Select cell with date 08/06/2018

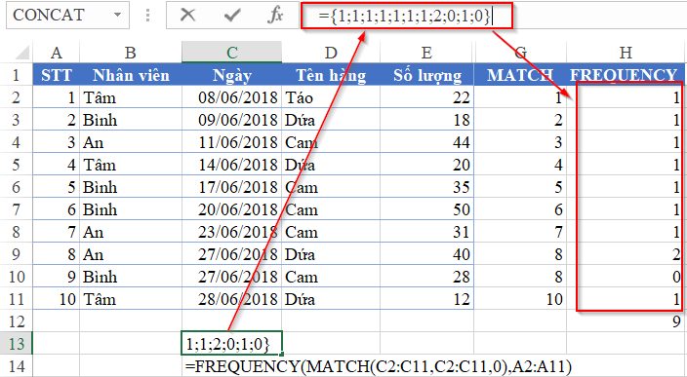[232, 97]
